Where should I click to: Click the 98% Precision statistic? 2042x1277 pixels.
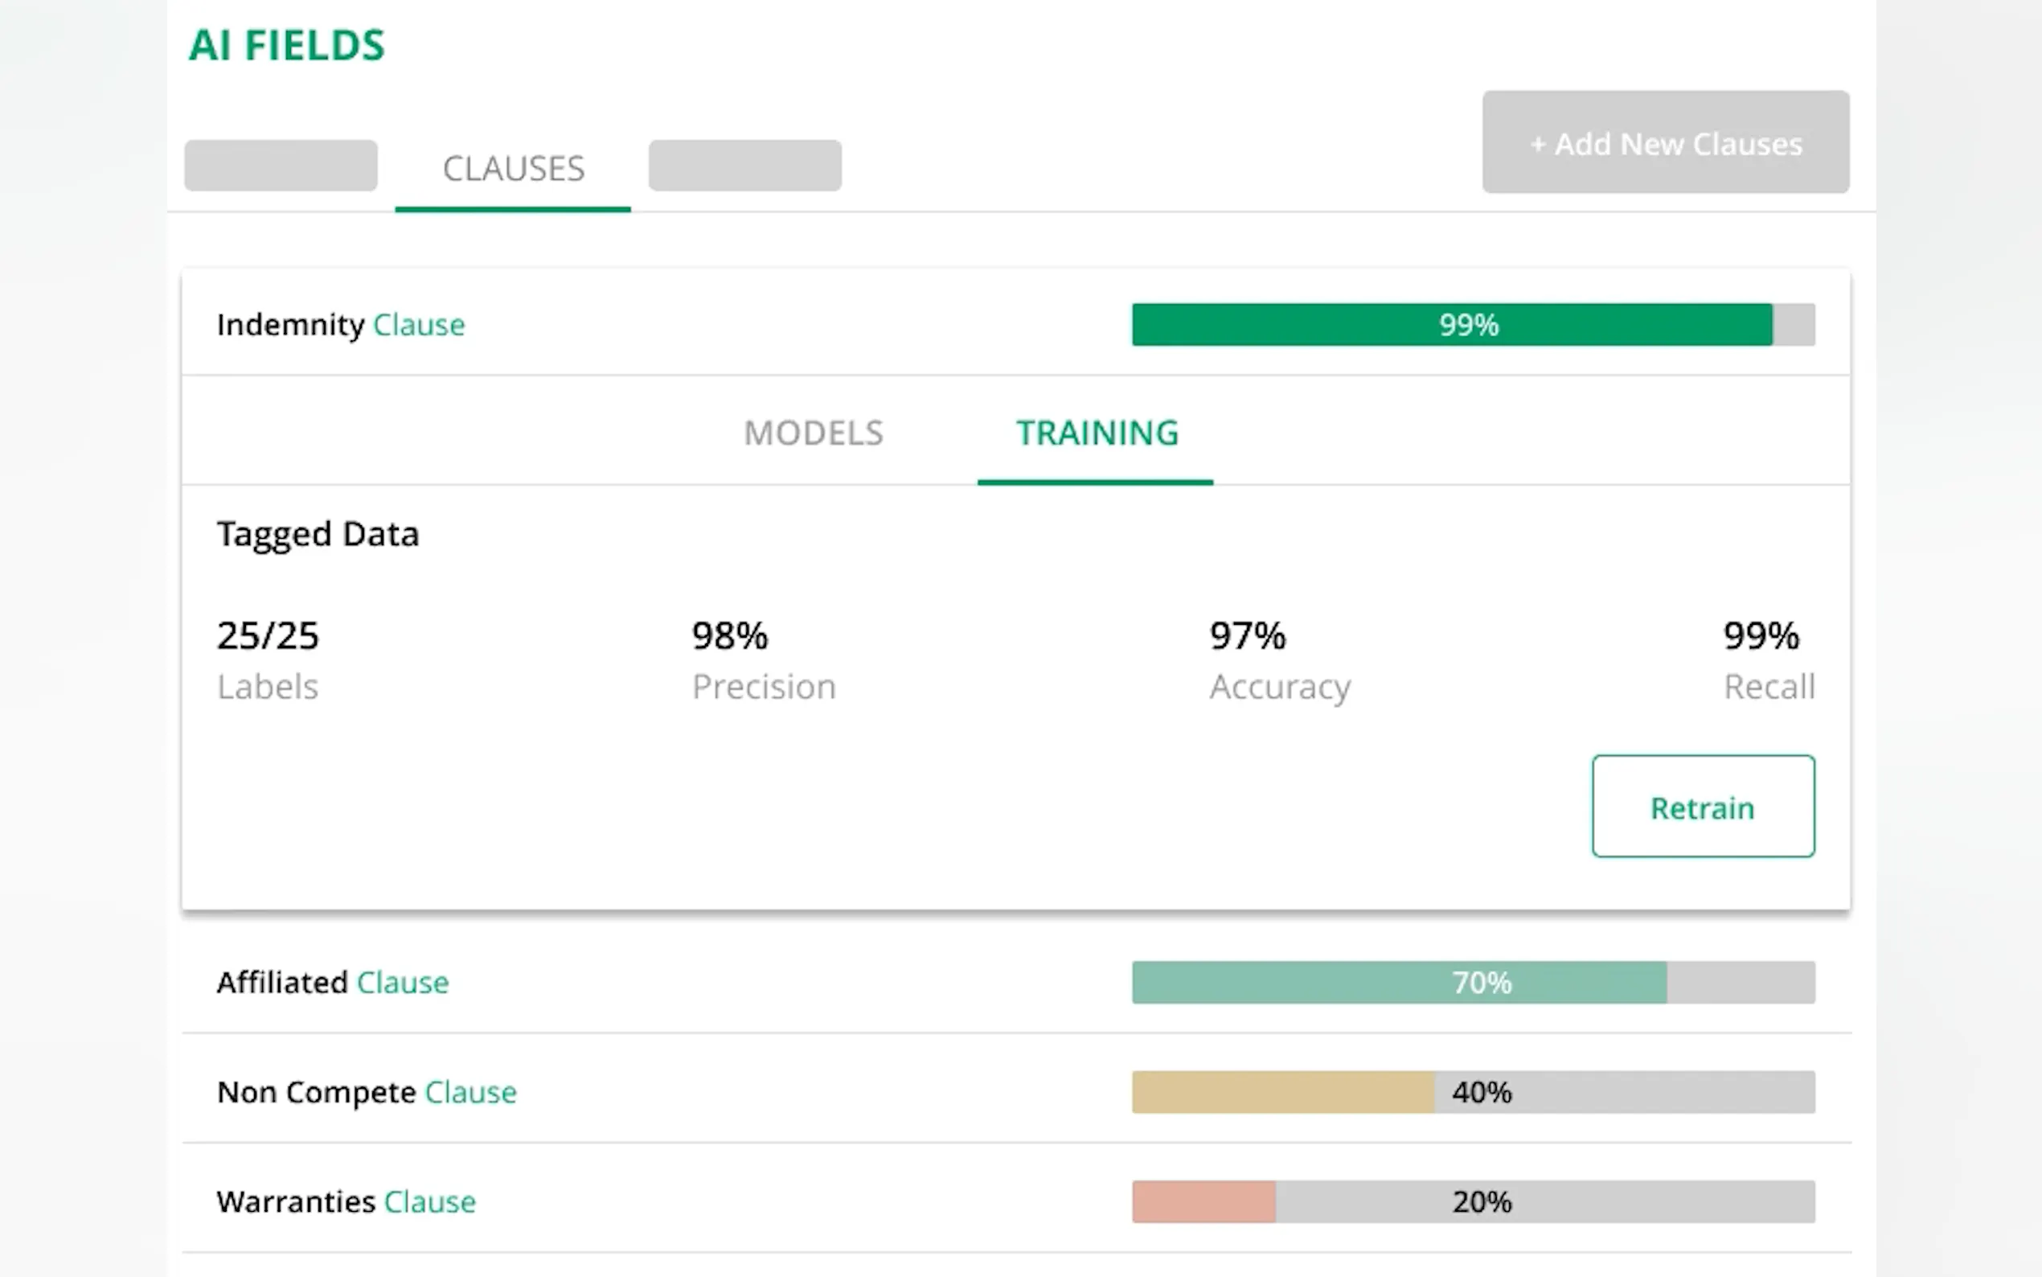point(763,659)
